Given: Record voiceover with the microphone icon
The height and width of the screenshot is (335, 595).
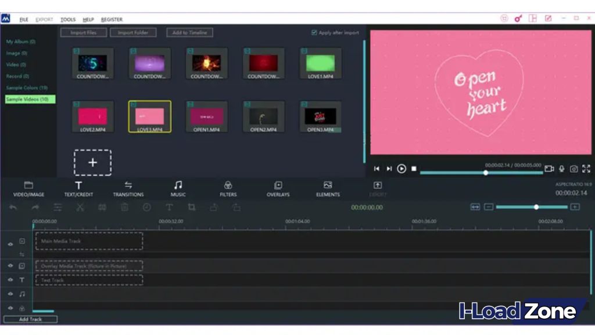Looking at the screenshot, I should coord(561,169).
